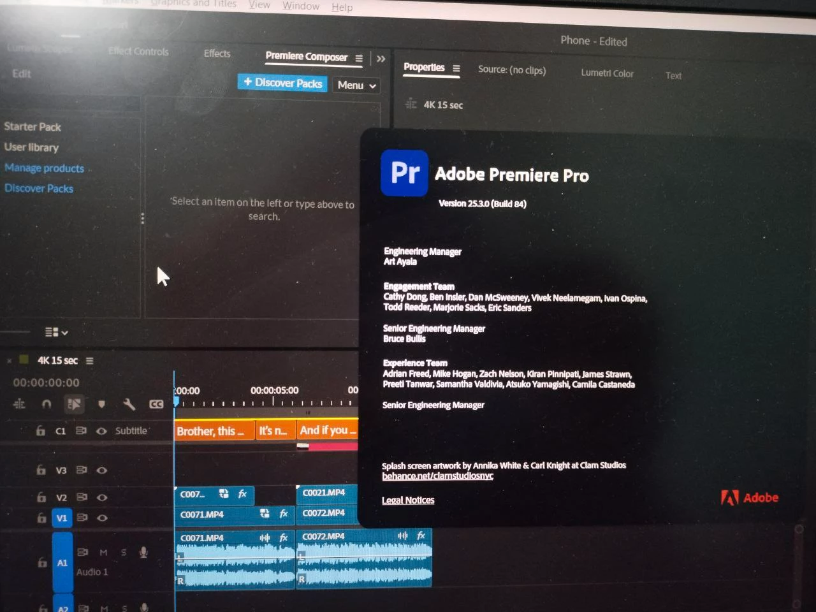Click fx badge on audio clip C0071.MP4
Screen dimensions: 816x612
click(x=284, y=538)
